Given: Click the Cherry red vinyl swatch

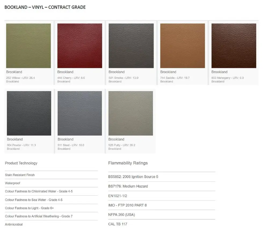Looking at the screenshot, I should [x=80, y=46].
